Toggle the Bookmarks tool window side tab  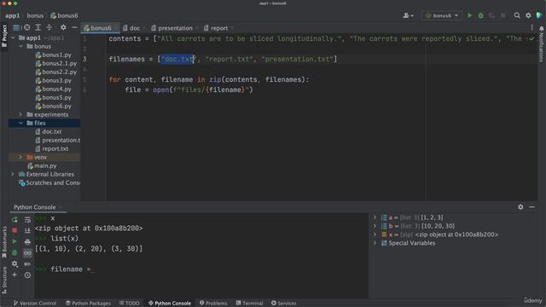(x=4, y=242)
